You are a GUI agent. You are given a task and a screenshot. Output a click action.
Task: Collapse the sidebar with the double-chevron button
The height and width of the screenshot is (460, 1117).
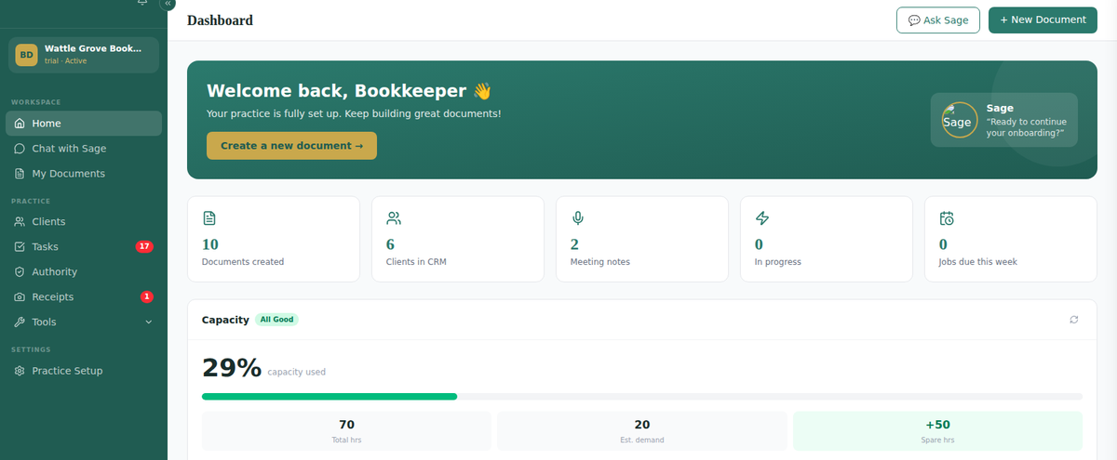point(168,4)
